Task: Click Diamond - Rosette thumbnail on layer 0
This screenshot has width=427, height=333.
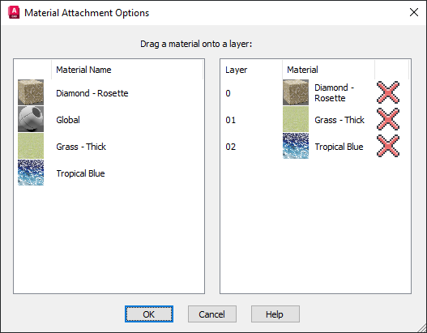Action: pyautogui.click(x=296, y=92)
